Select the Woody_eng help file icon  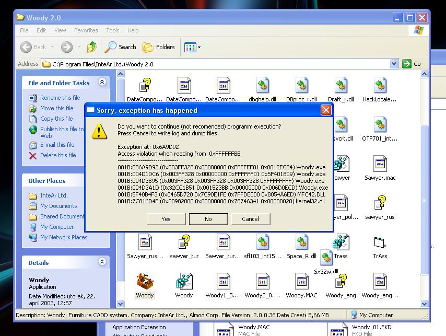(x=341, y=281)
